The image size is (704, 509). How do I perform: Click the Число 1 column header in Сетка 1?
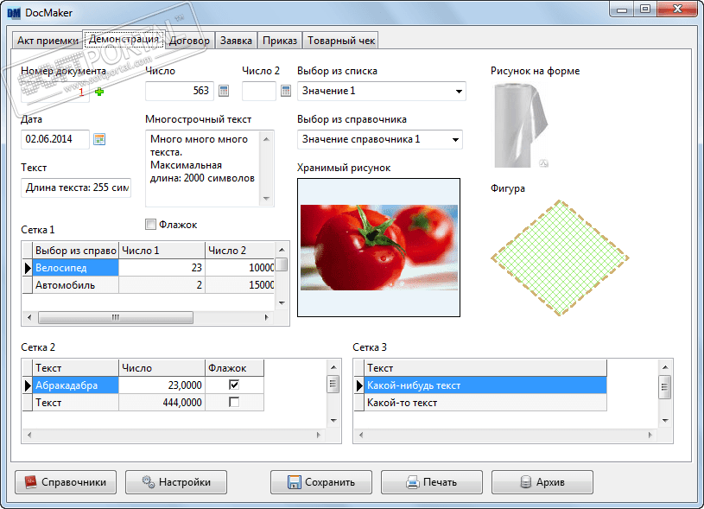pyautogui.click(x=162, y=251)
